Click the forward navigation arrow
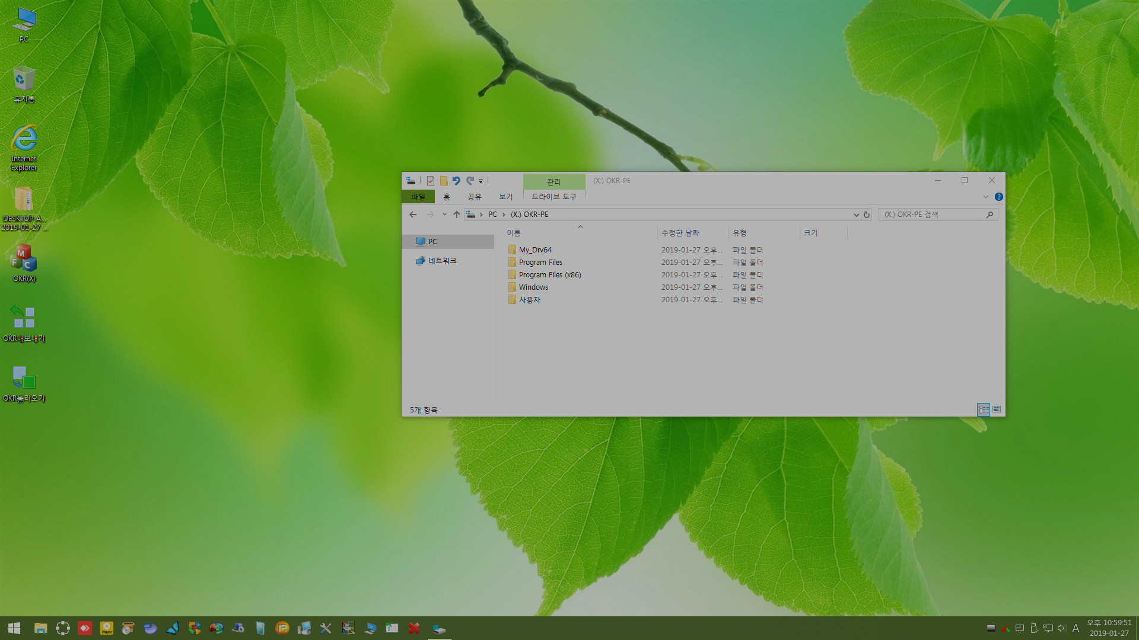This screenshot has width=1139, height=640. pos(431,215)
